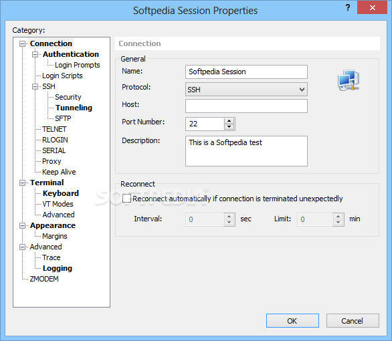Open Trace settings

[52, 257]
